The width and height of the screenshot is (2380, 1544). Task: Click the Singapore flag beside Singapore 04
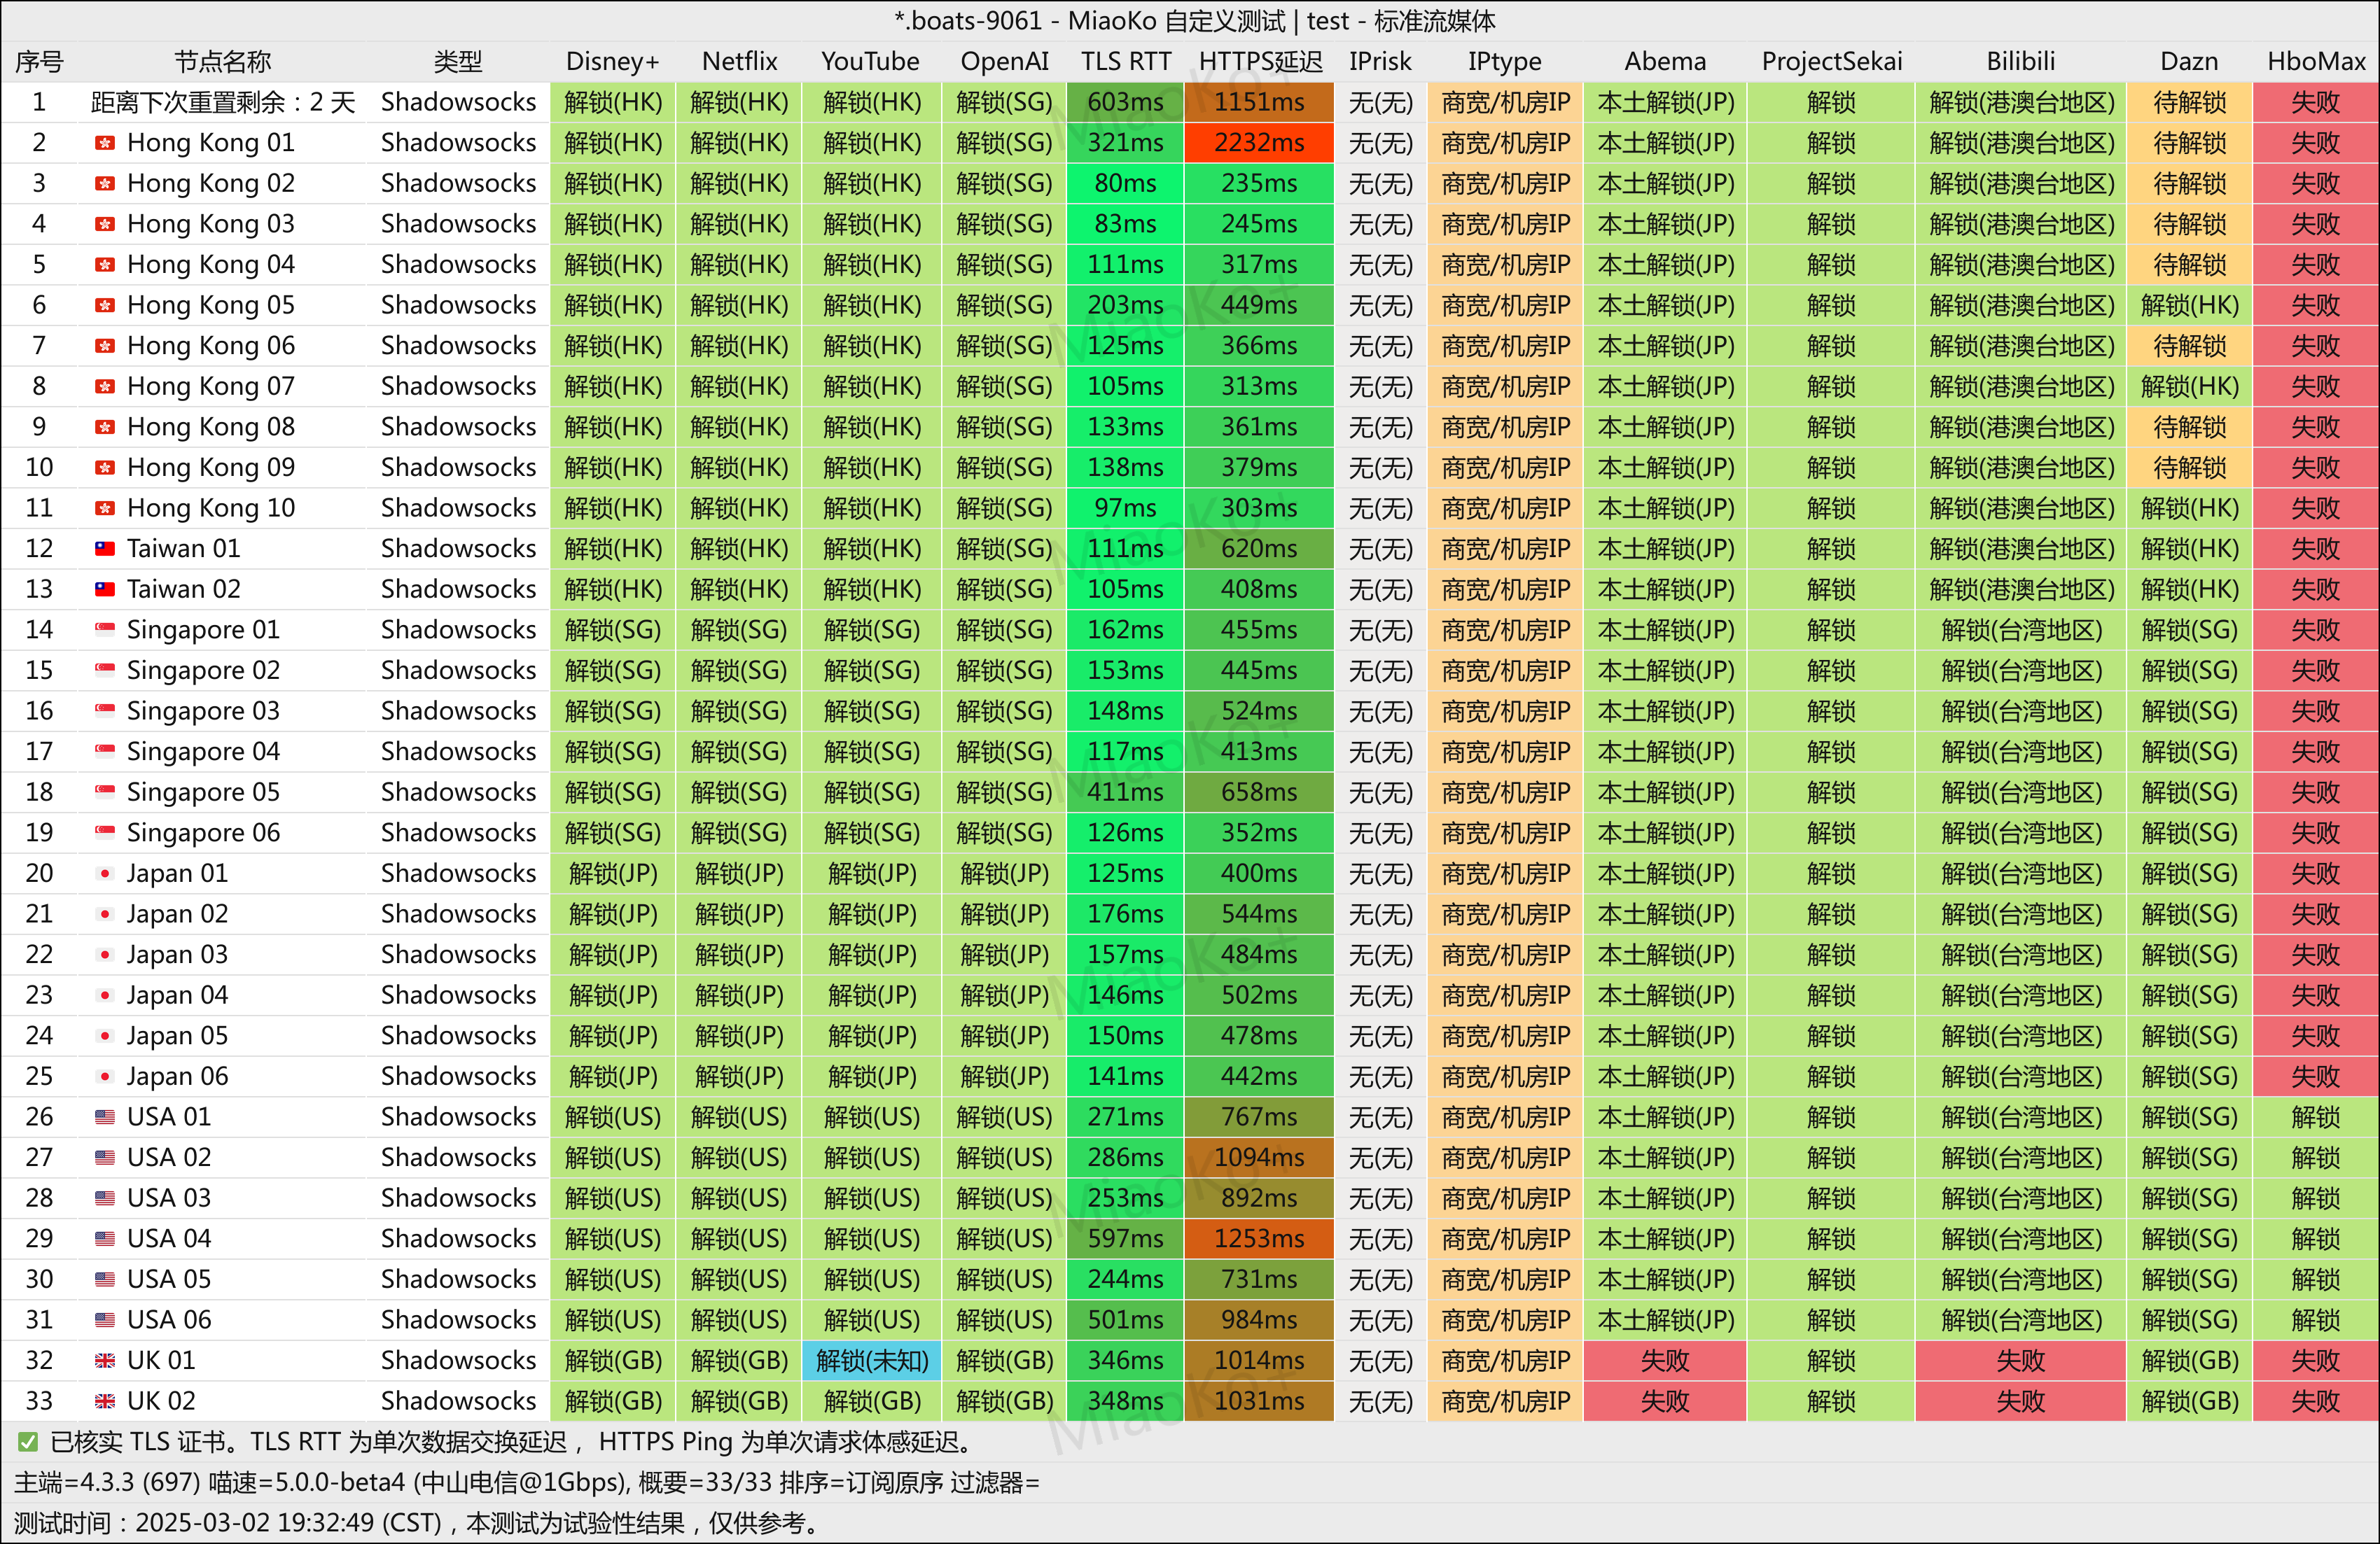(104, 752)
